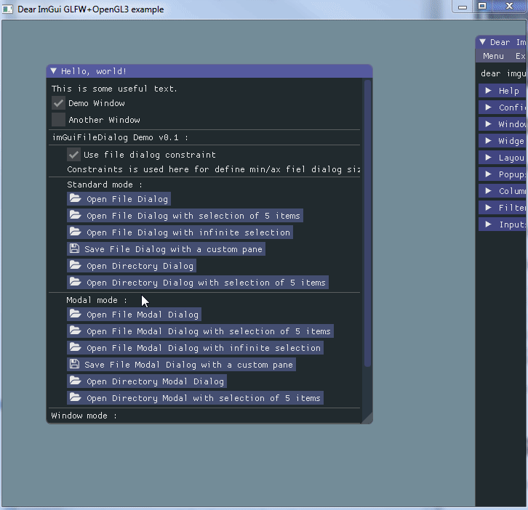Expand the Configuration section
Screen dimensions: 528x510
(x=503, y=108)
